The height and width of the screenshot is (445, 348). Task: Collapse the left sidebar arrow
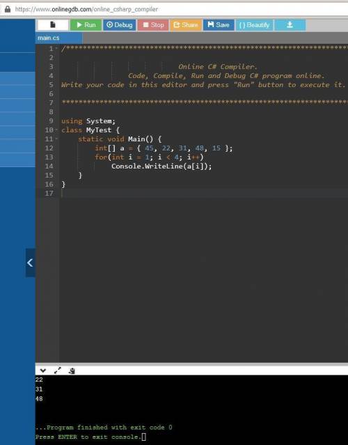[30, 263]
